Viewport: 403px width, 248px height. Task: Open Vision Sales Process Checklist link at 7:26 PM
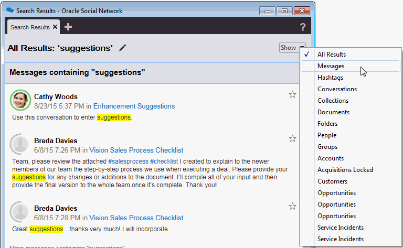coord(136,150)
